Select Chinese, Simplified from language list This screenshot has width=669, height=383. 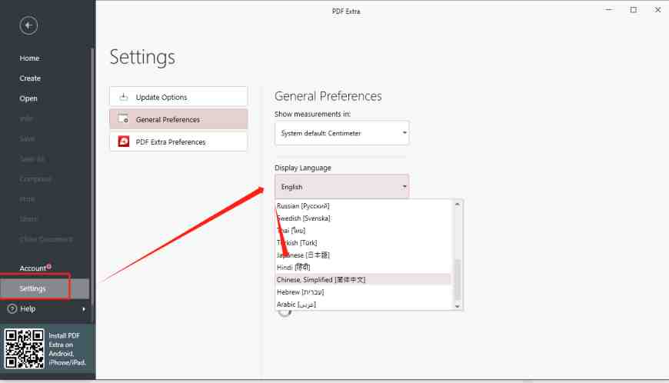pyautogui.click(x=321, y=279)
